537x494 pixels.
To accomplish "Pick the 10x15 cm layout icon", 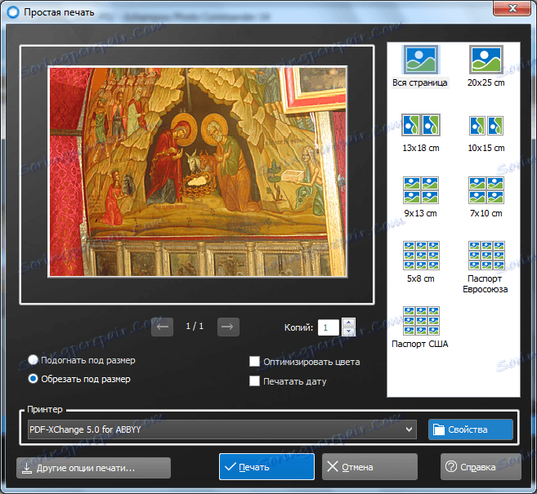I will [x=486, y=125].
